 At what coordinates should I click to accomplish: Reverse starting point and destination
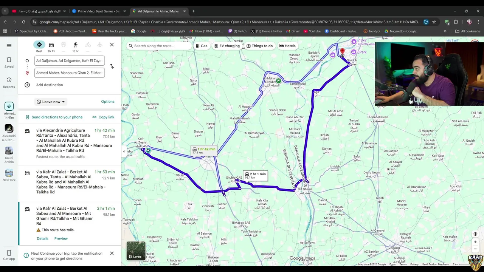(x=112, y=66)
